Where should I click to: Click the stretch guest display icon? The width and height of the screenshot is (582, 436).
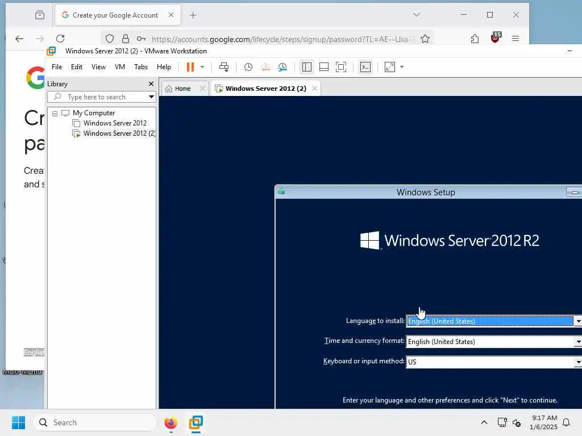click(390, 67)
